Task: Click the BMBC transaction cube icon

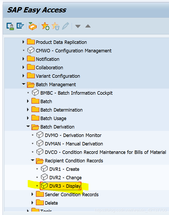Action: [x=35, y=92]
